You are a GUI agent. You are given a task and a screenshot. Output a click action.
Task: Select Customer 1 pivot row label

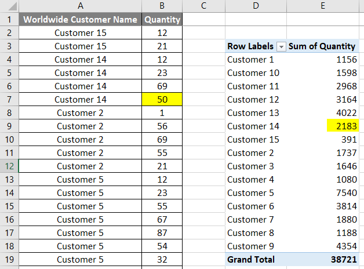tap(250, 60)
